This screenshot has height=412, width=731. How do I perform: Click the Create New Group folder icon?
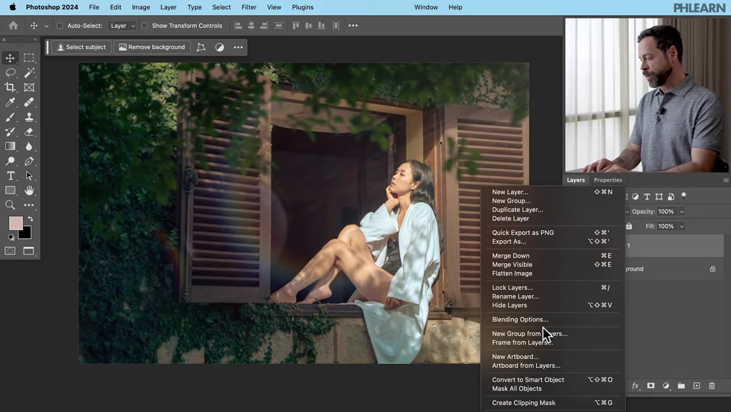(681, 386)
